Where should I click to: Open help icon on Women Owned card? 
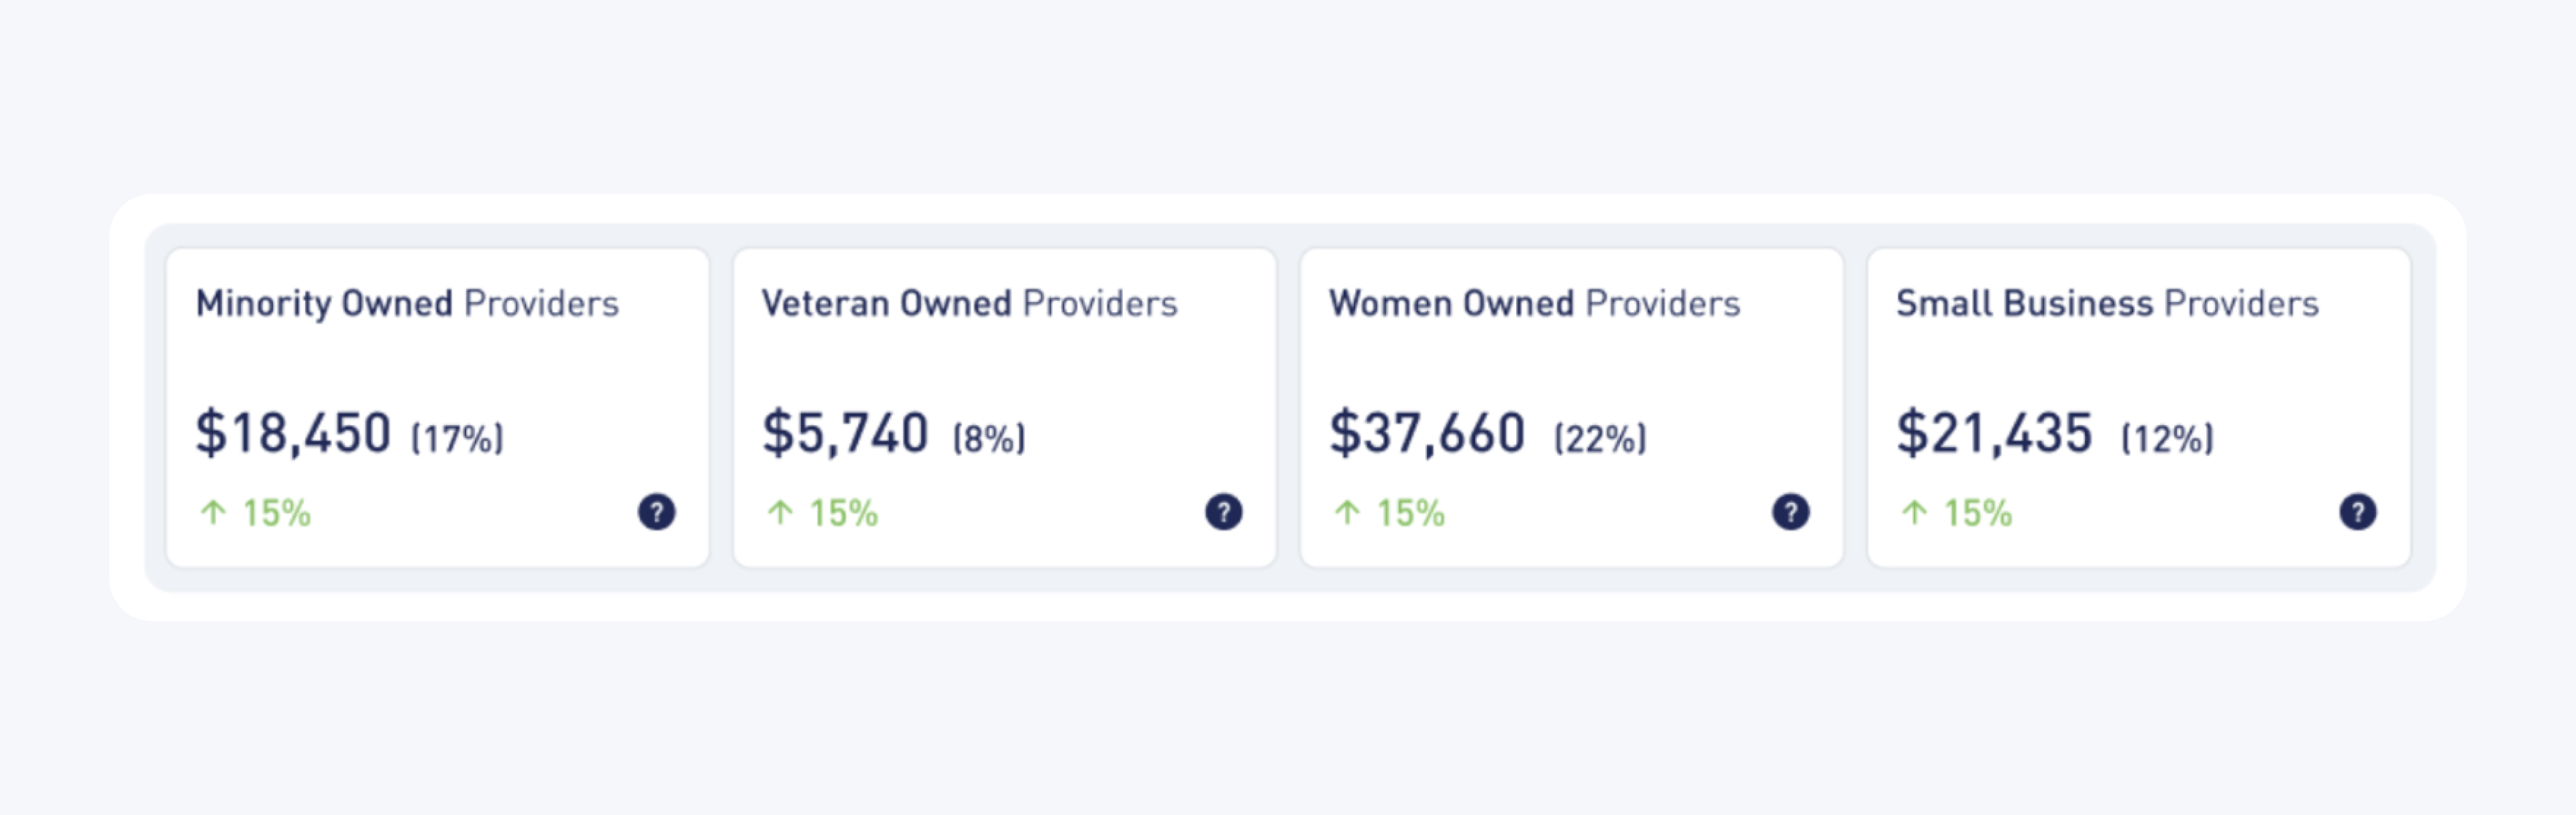[1790, 512]
